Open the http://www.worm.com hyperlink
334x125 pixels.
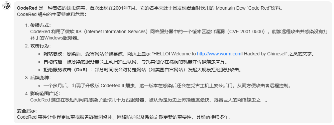219,54
